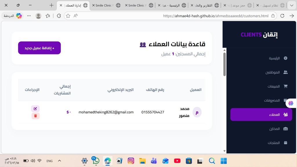
Task: Open the favorites list icon
Action: (48, 16)
